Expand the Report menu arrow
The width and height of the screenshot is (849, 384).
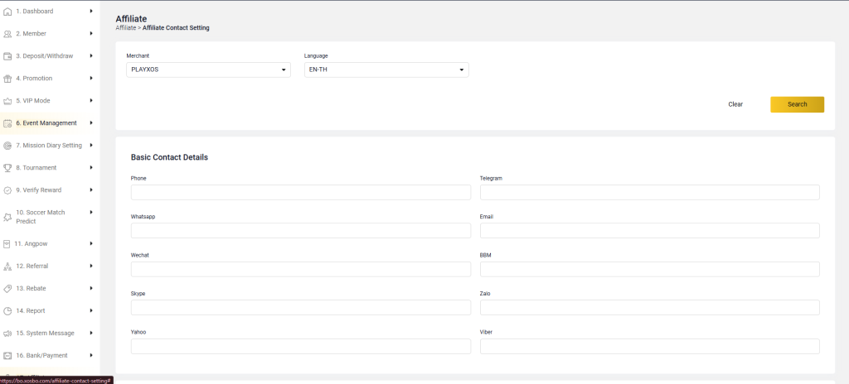tap(91, 310)
